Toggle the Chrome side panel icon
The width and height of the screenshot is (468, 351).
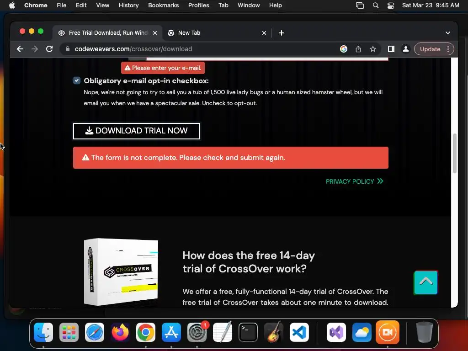391,49
